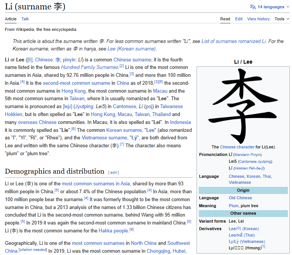Open the Vietnamese language infobox link
The width and height of the screenshot is (292, 255).
tap(240, 182)
